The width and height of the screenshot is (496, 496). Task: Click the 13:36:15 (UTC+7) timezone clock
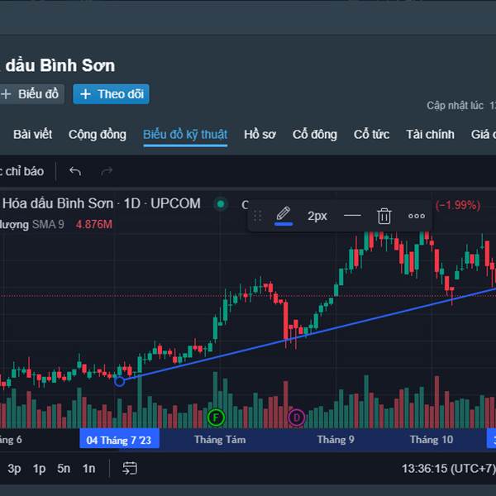coord(449,469)
